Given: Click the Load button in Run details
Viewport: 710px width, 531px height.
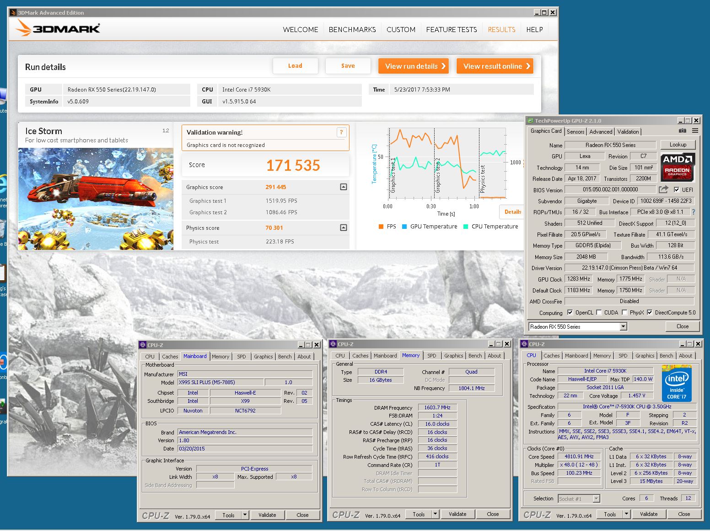Looking at the screenshot, I should tap(295, 66).
